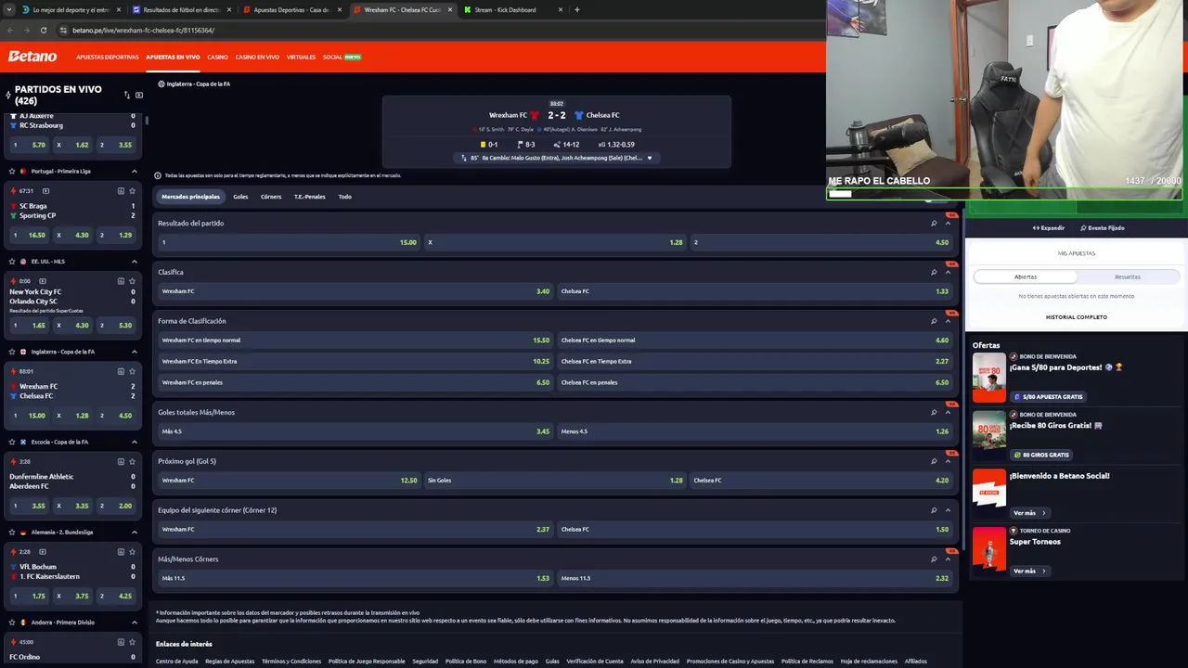The height and width of the screenshot is (668, 1188).
Task: Select Abiertas bets tab
Action: [1026, 276]
